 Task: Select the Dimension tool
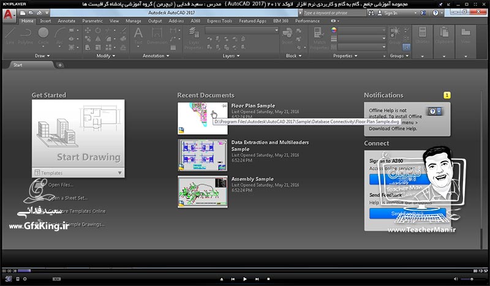pyautogui.click(x=157, y=36)
